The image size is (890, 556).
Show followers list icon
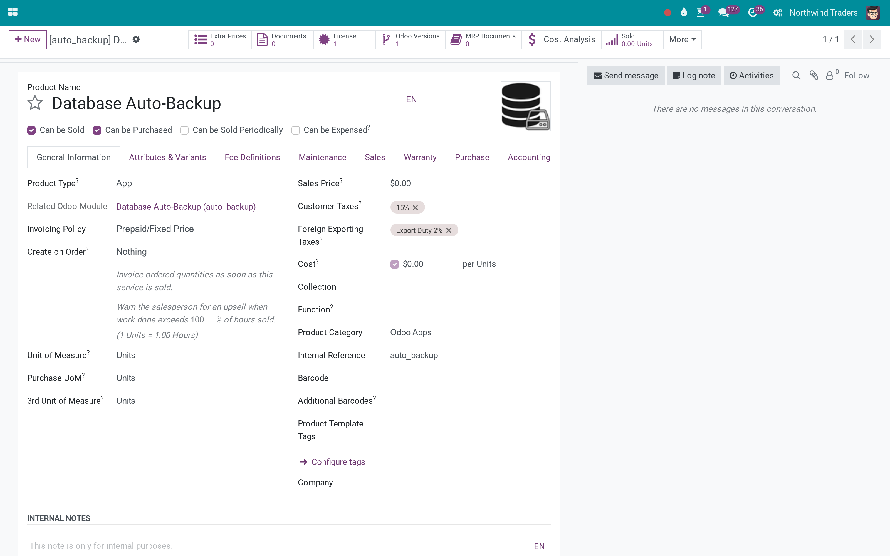(x=832, y=75)
